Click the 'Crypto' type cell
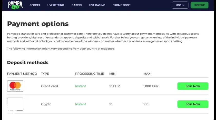The height and width of the screenshot is (120, 216). [46, 104]
